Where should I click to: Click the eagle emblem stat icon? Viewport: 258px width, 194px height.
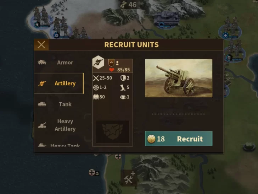96,97
